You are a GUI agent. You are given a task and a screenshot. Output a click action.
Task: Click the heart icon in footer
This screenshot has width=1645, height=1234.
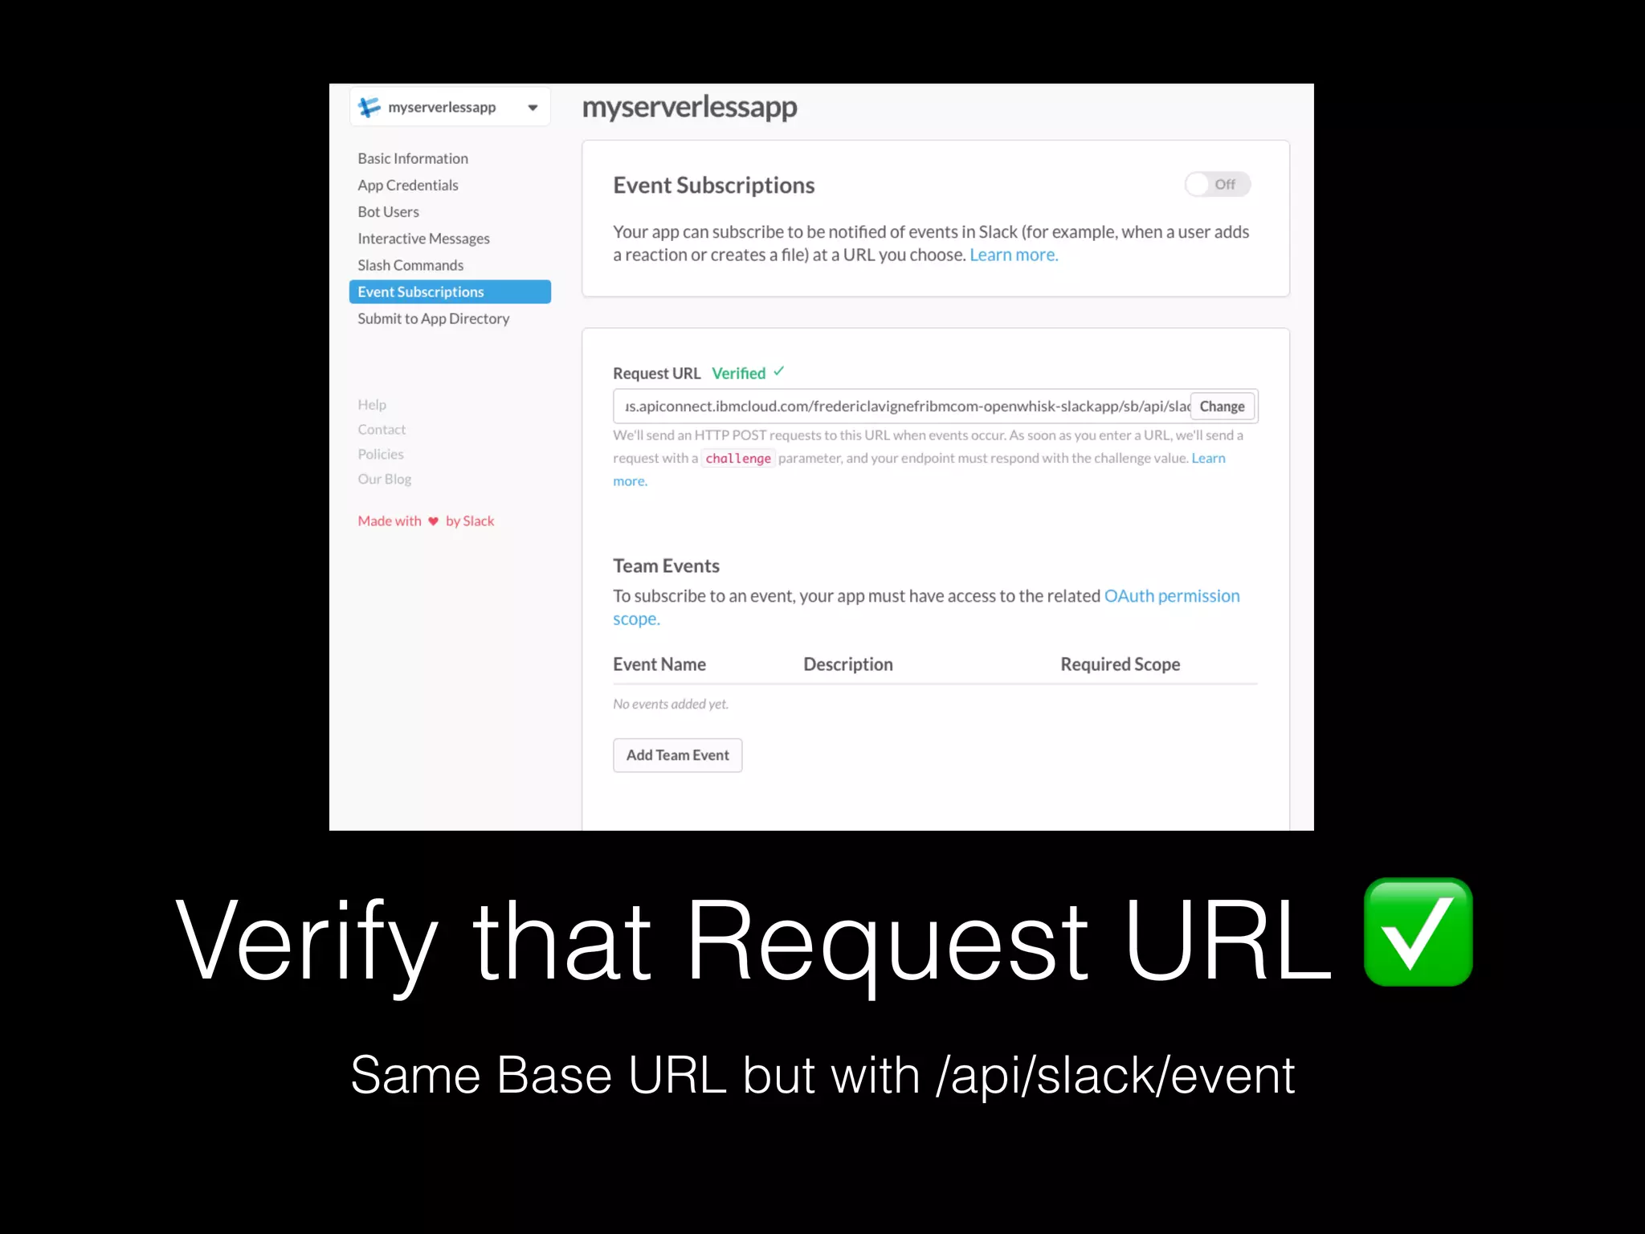click(x=433, y=521)
